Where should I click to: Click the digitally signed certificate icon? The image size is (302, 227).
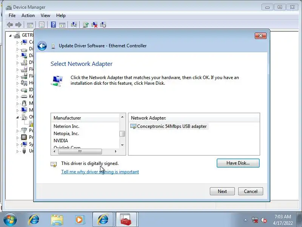(x=54, y=164)
